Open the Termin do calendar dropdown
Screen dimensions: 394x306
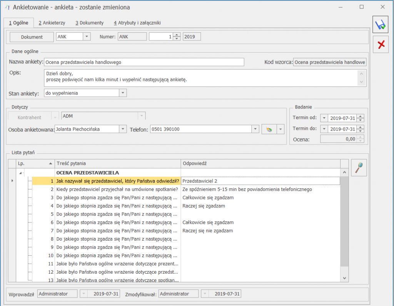pyautogui.click(x=324, y=129)
